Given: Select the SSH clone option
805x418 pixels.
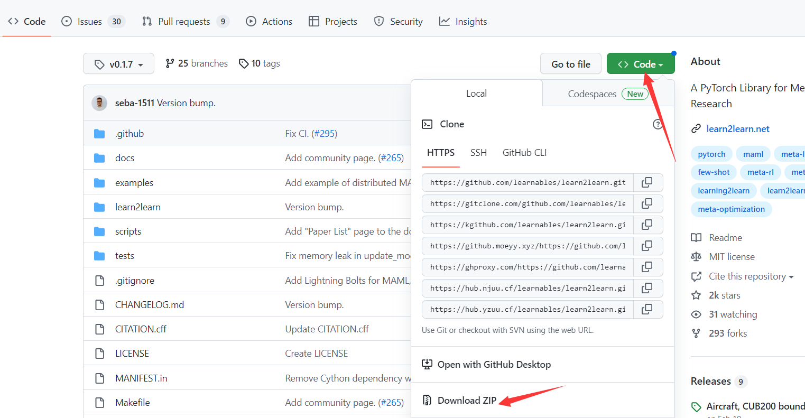Looking at the screenshot, I should 478,153.
